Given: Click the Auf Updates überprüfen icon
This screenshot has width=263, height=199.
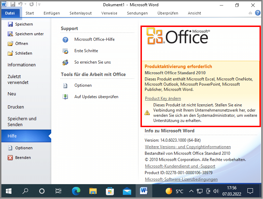Looking at the screenshot, I should (x=65, y=97).
